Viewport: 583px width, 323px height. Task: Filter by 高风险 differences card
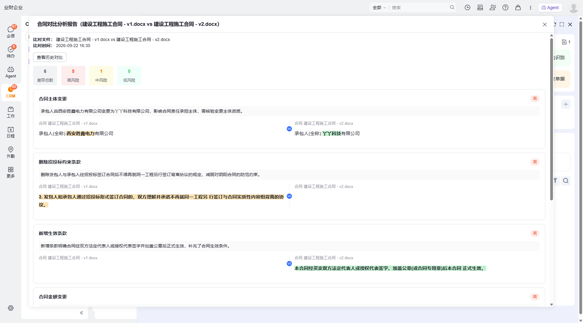[73, 76]
